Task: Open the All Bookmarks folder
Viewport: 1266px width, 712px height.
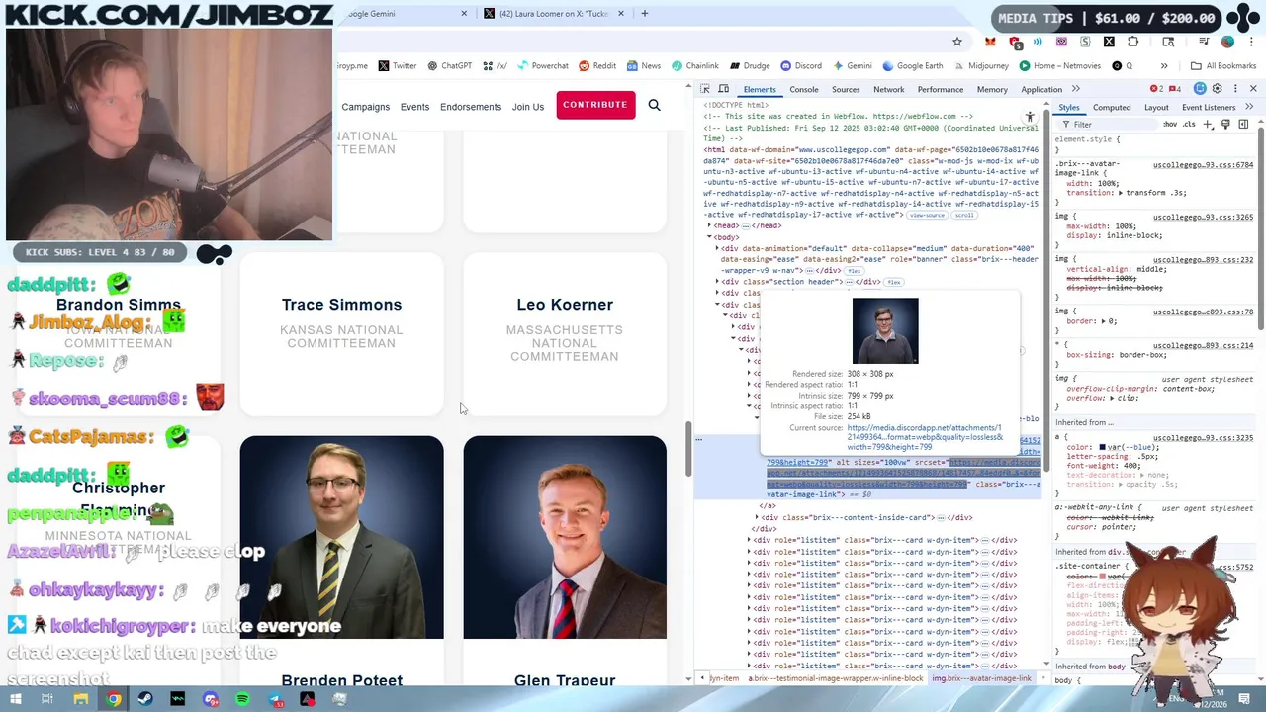Action: pos(1223,66)
